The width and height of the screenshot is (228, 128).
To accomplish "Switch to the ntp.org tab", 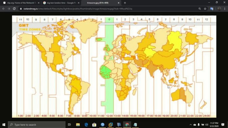I will click(21, 3).
